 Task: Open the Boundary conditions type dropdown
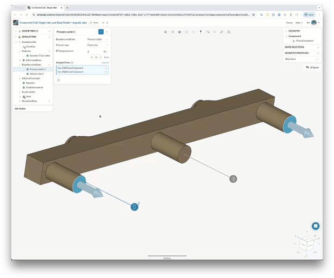[x=96, y=39]
